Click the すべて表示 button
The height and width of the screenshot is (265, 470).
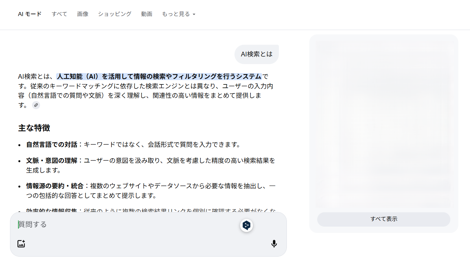384,219
